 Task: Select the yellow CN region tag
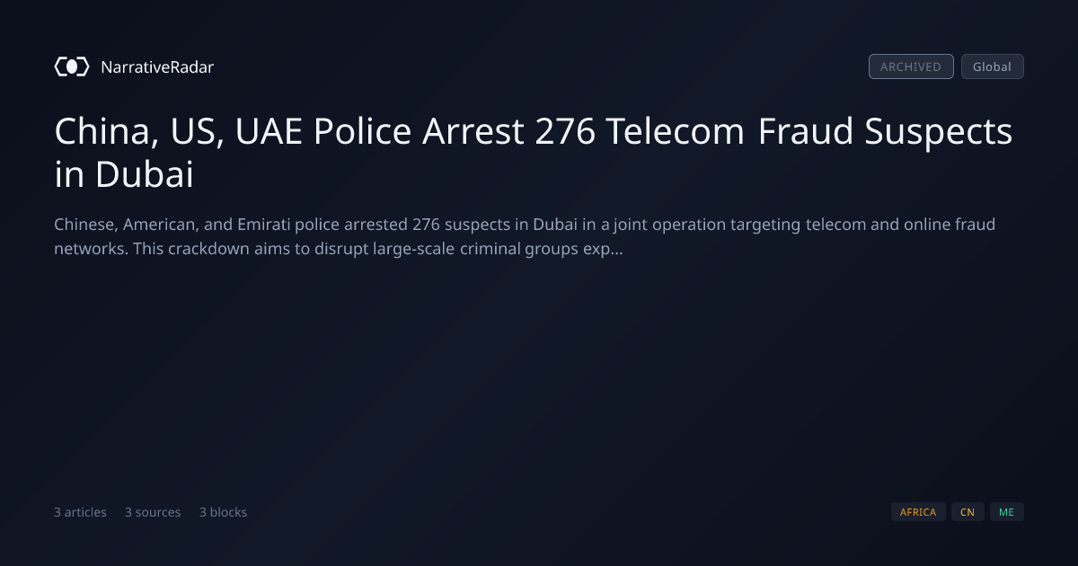click(968, 512)
